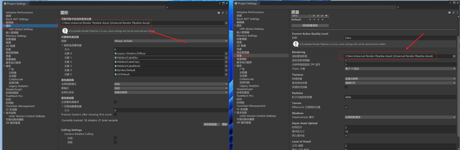Toggle Billboards 正面相机位置 checkbox
The width and height of the screenshot is (460, 150).
(346, 107)
